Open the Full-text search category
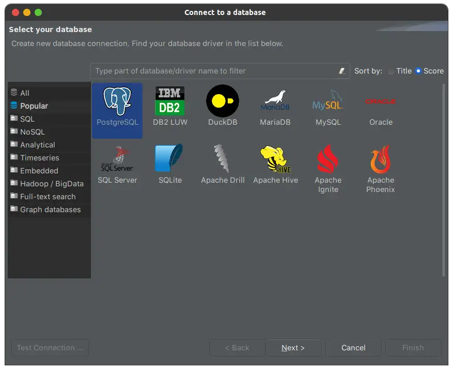Viewport: 453px width, 370px height. pos(49,197)
